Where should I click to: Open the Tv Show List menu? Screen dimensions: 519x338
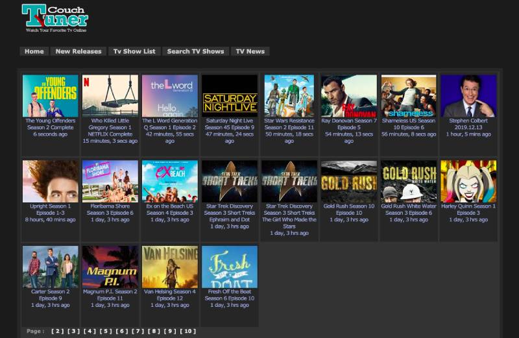click(134, 51)
